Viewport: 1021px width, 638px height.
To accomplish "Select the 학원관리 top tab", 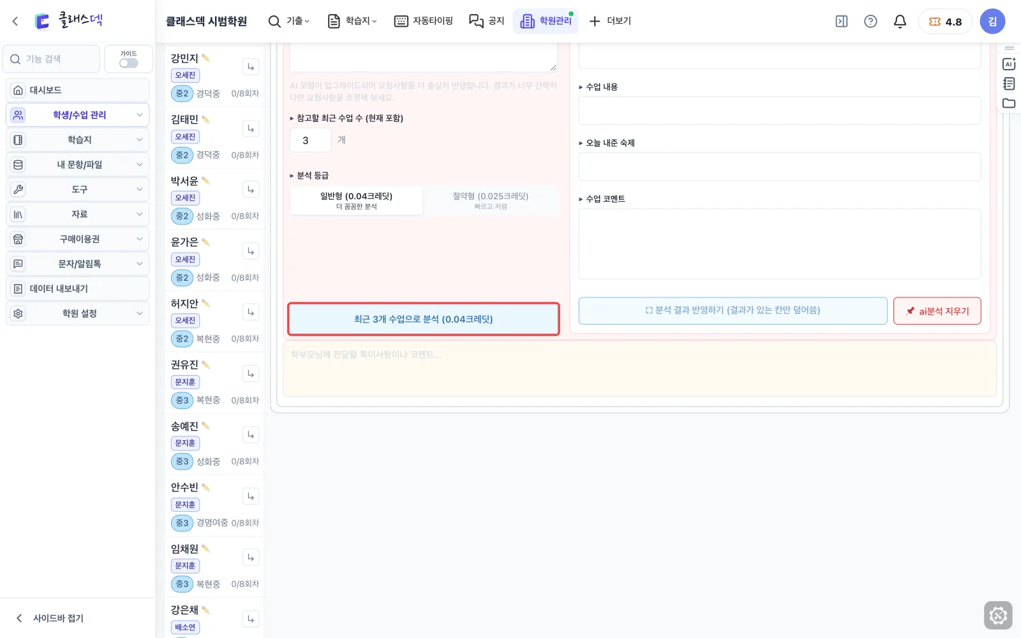I will (x=546, y=21).
